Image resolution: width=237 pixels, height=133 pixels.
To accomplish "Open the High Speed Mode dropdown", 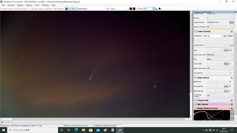I will (220, 68).
